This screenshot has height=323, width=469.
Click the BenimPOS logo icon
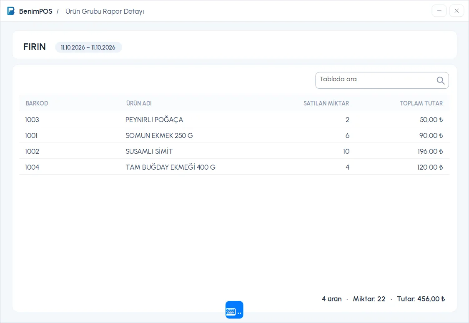(x=11, y=11)
